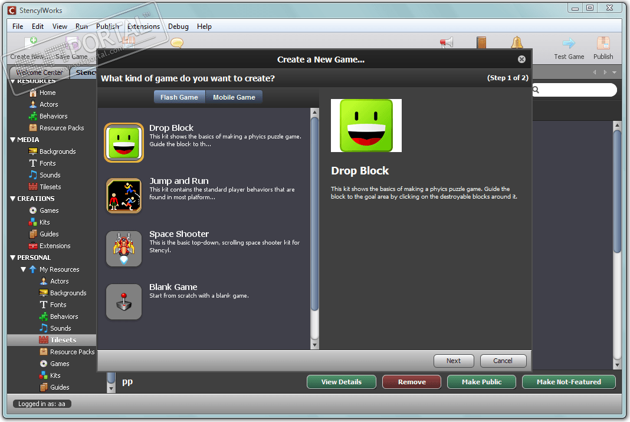The image size is (630, 422).
Task: Open the View menu
Action: click(x=60, y=27)
